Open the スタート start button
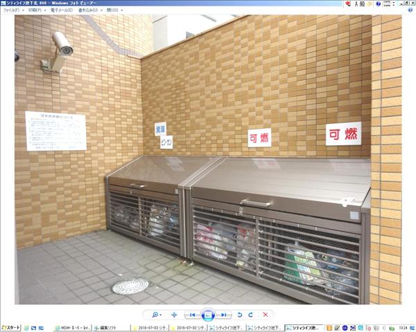This screenshot has height=332, width=416. coord(10,328)
